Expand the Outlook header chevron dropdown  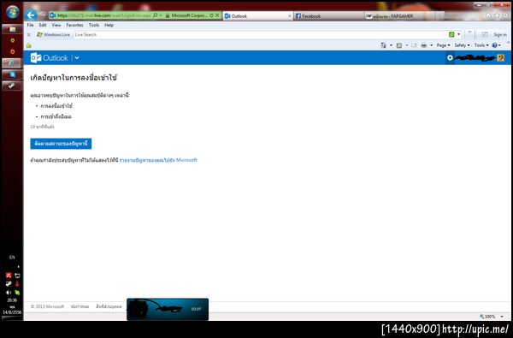tap(77, 58)
